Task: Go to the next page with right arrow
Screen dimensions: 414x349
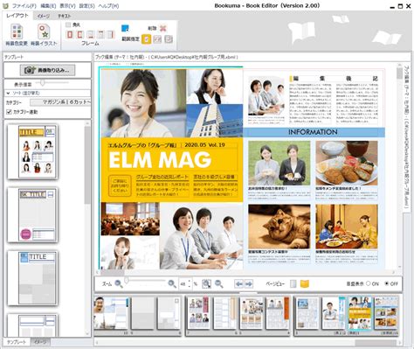Action: [x=249, y=283]
